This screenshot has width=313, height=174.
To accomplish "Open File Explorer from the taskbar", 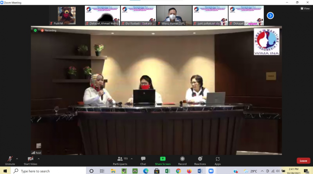I will tap(113, 171).
